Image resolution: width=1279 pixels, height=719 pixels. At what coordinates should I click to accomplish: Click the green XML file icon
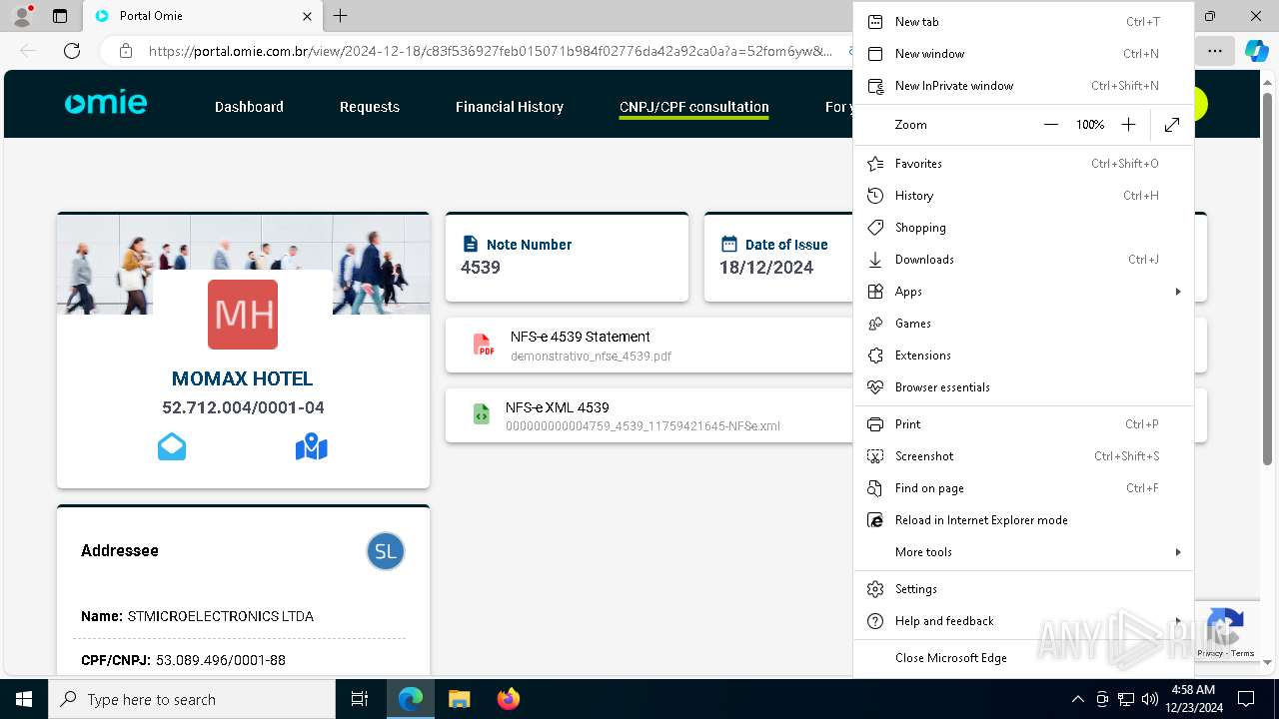click(x=482, y=414)
